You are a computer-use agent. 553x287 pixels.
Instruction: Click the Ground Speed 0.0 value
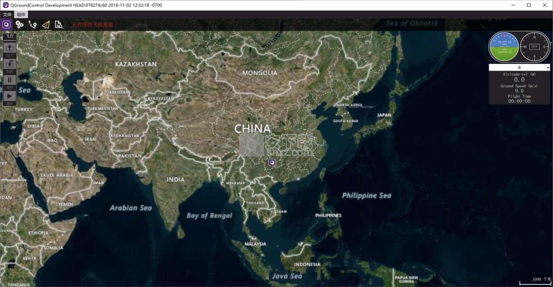[519, 91]
